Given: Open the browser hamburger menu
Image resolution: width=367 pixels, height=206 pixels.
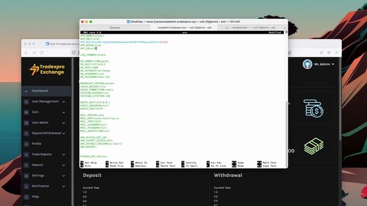Looking at the screenshot, I should coord(337,53).
